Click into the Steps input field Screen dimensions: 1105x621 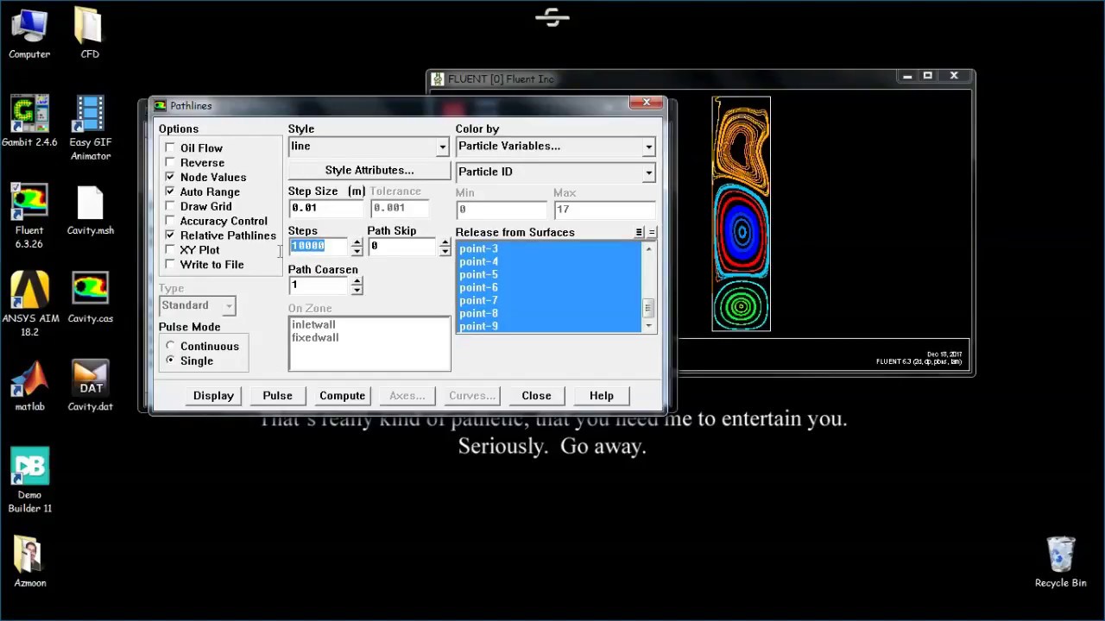coord(319,247)
